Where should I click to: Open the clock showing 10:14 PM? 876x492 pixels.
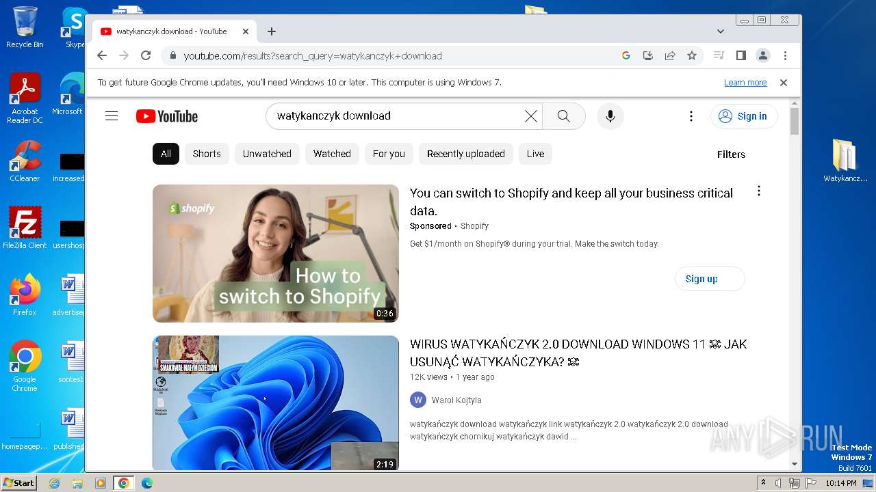click(x=840, y=483)
